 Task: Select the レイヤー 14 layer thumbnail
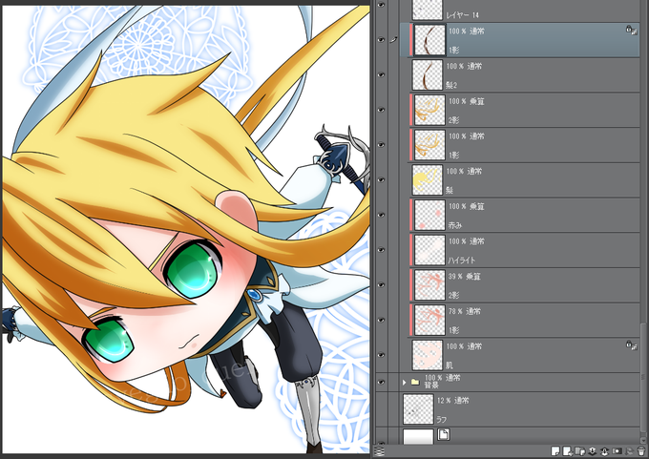[428, 10]
